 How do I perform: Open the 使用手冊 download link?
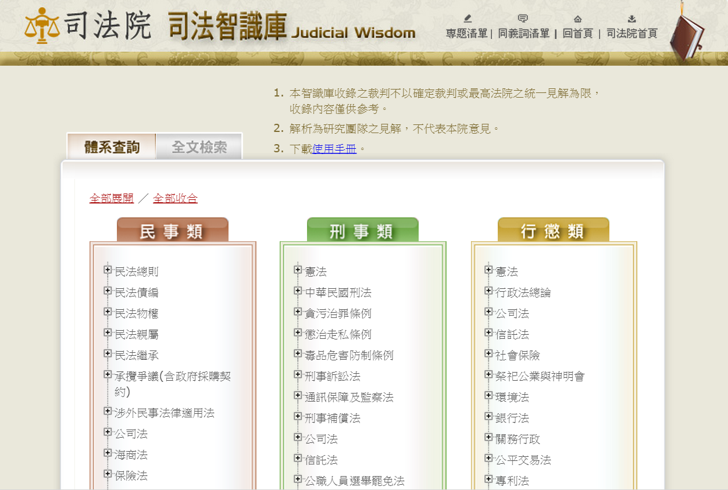click(x=334, y=149)
